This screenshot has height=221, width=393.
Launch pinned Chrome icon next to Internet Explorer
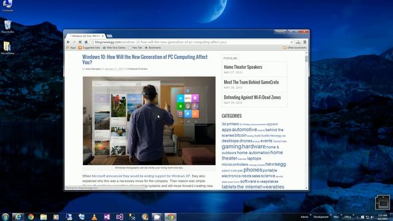(x=31, y=217)
